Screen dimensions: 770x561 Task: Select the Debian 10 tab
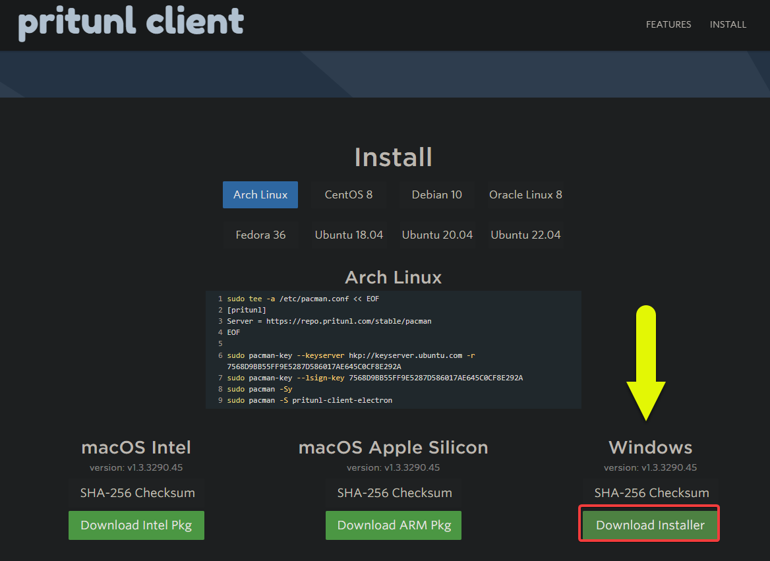coord(437,194)
